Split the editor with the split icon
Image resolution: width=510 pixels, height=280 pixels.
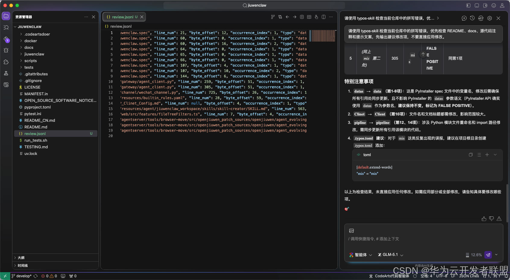click(x=324, y=17)
